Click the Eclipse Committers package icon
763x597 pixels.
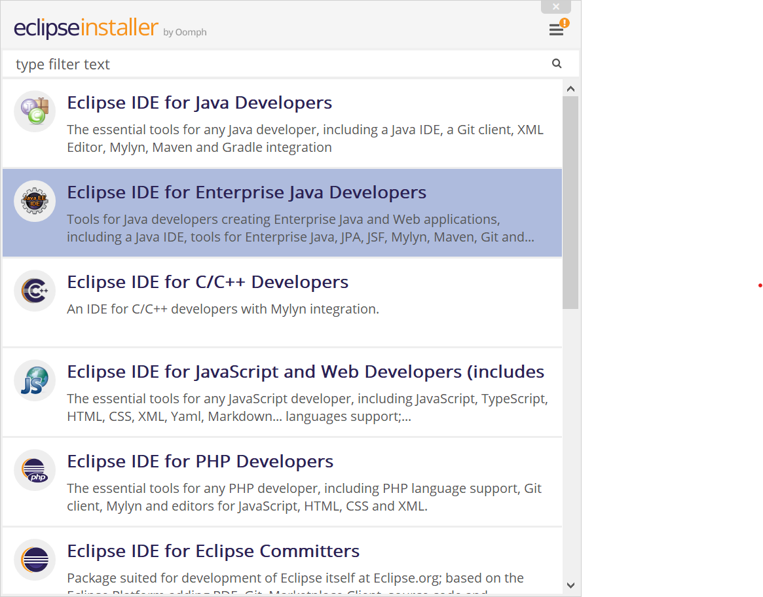(x=35, y=560)
